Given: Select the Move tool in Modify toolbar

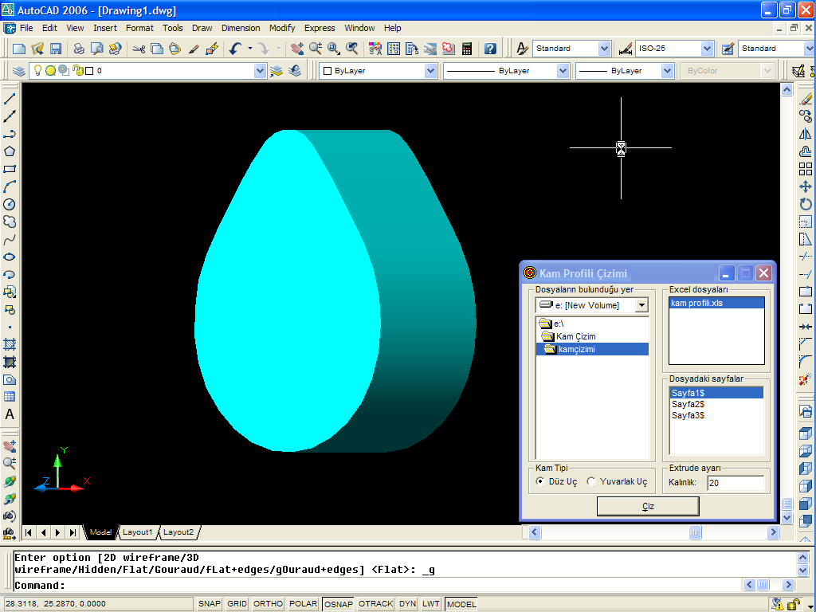Looking at the screenshot, I should pyautogui.click(x=806, y=186).
